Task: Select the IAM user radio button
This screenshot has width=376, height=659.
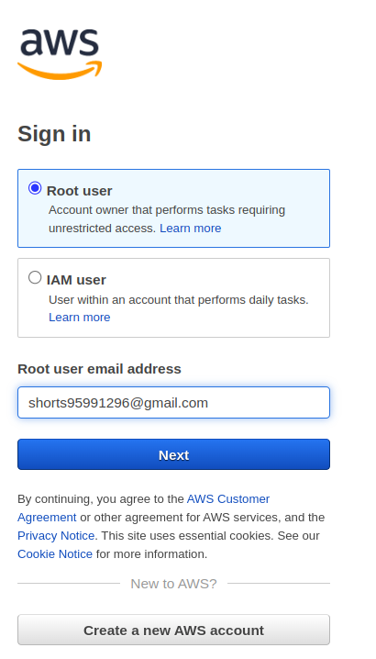Action: tap(35, 277)
